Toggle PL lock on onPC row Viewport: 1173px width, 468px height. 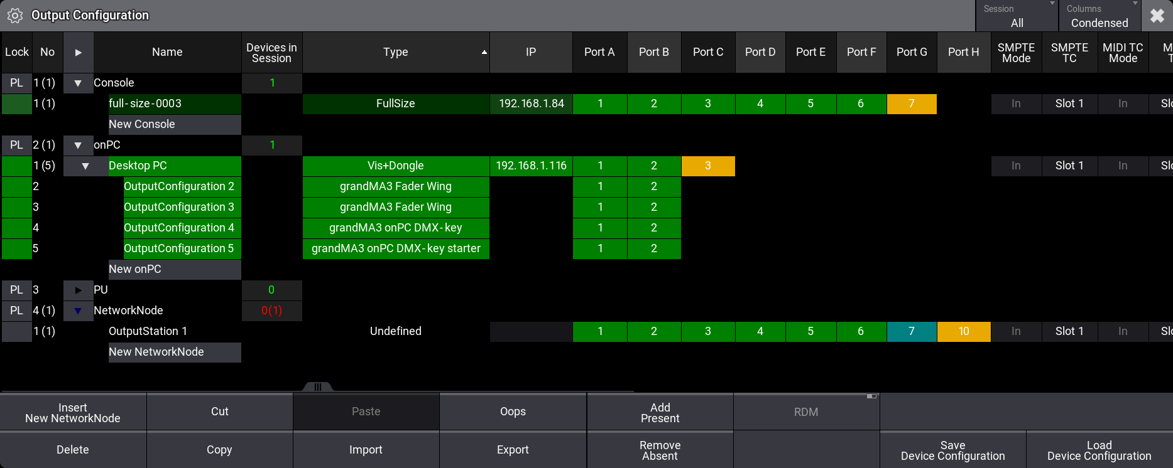(16, 145)
